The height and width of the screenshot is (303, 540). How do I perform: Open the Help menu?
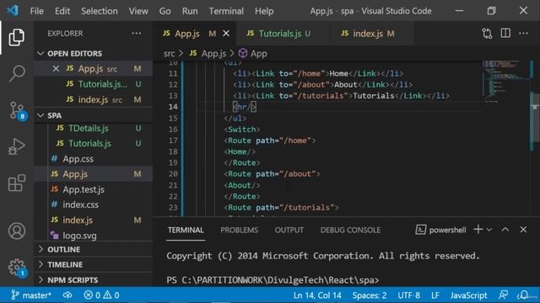(264, 11)
